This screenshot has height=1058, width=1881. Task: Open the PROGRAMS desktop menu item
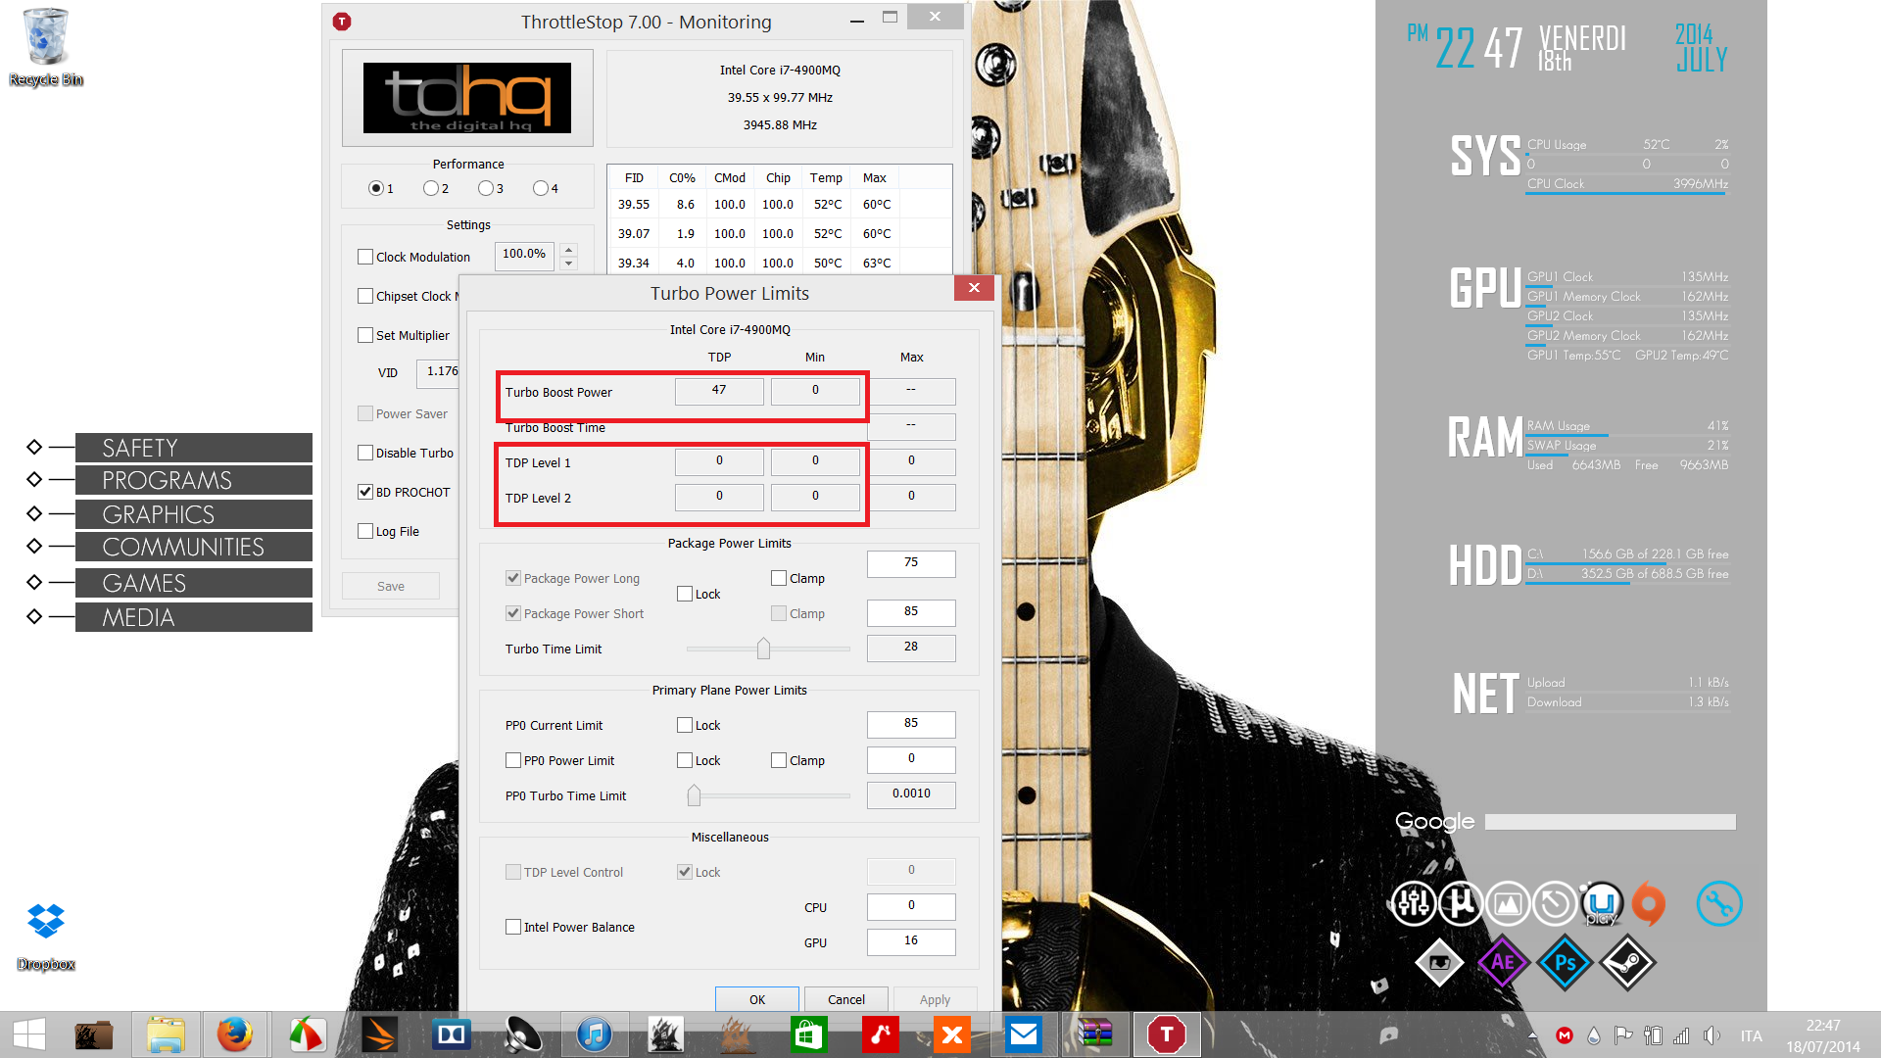click(x=193, y=480)
